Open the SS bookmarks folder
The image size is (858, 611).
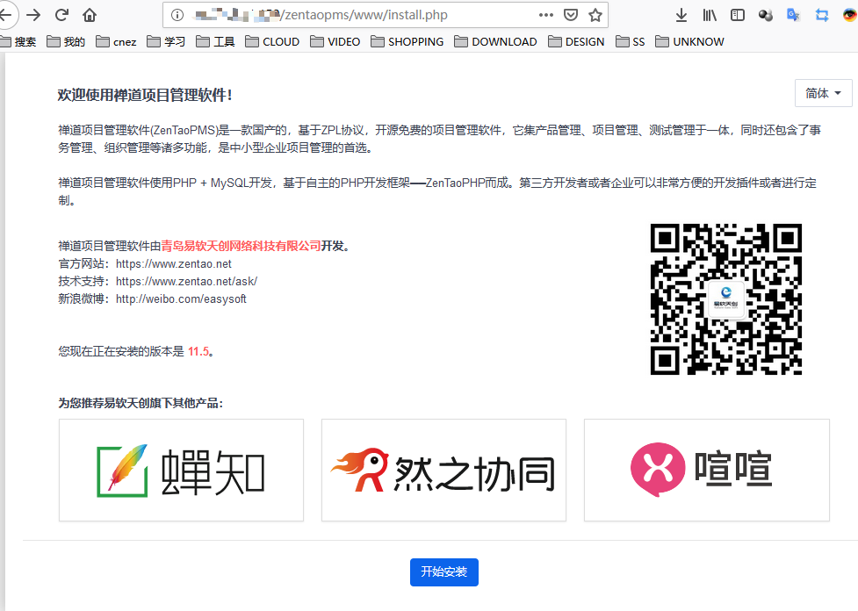(x=631, y=41)
